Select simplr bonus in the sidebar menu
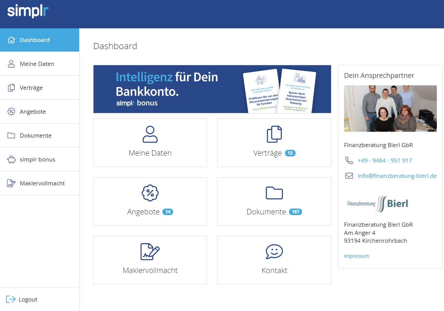The width and height of the screenshot is (444, 311). 40,159
